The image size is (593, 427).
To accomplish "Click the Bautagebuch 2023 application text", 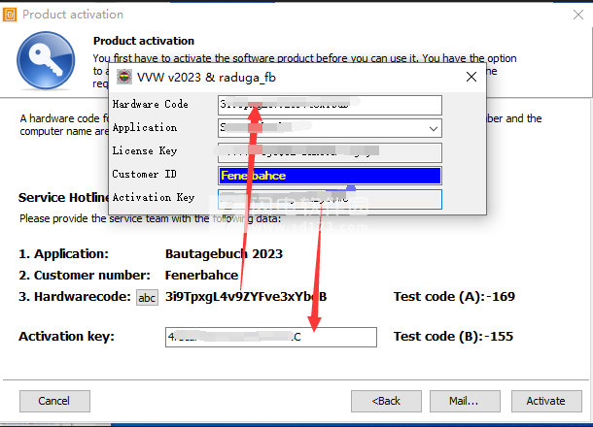I will click(x=224, y=254).
